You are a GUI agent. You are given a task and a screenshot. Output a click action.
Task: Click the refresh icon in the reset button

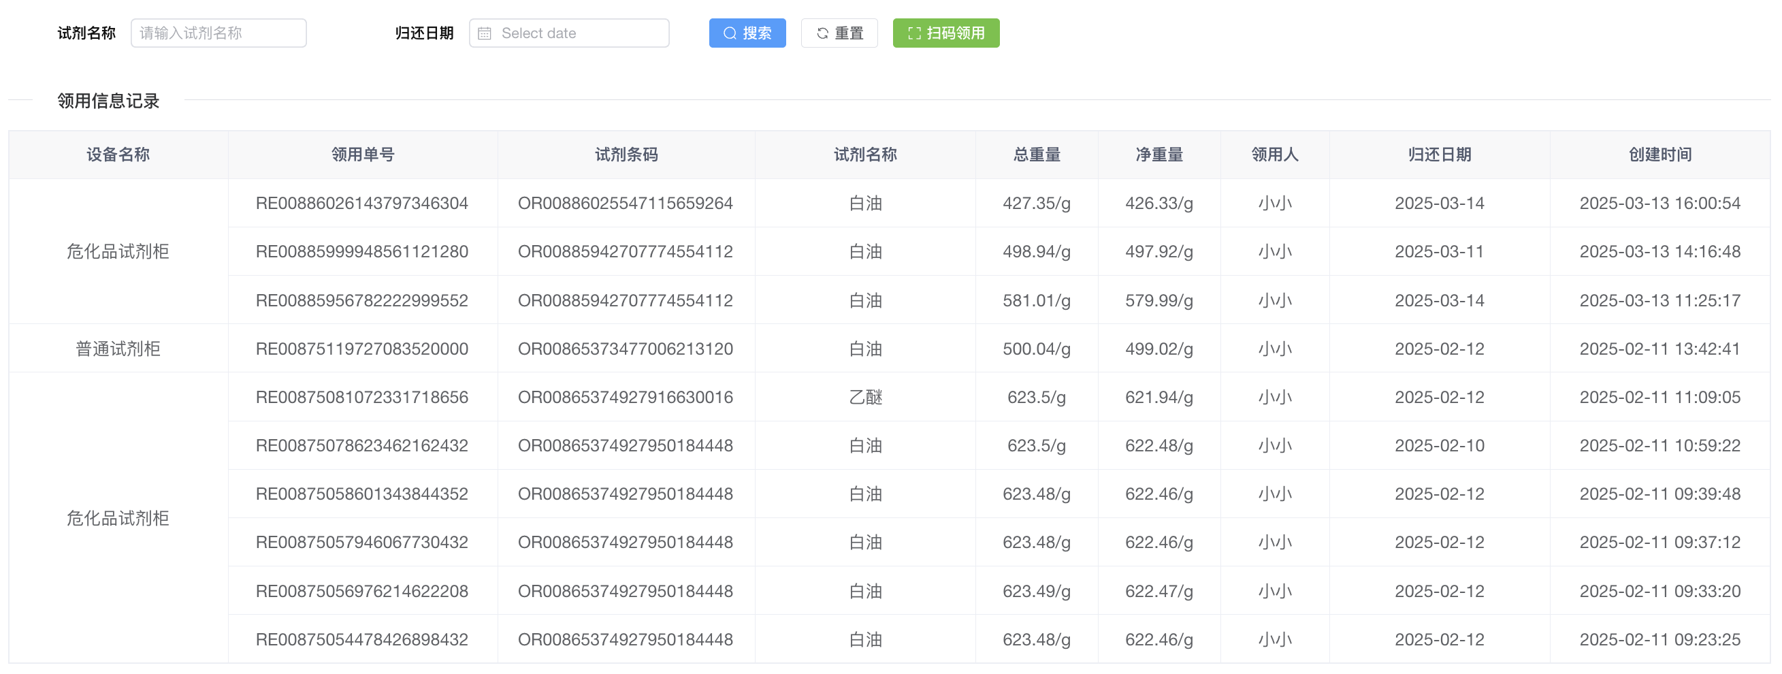pyautogui.click(x=822, y=33)
